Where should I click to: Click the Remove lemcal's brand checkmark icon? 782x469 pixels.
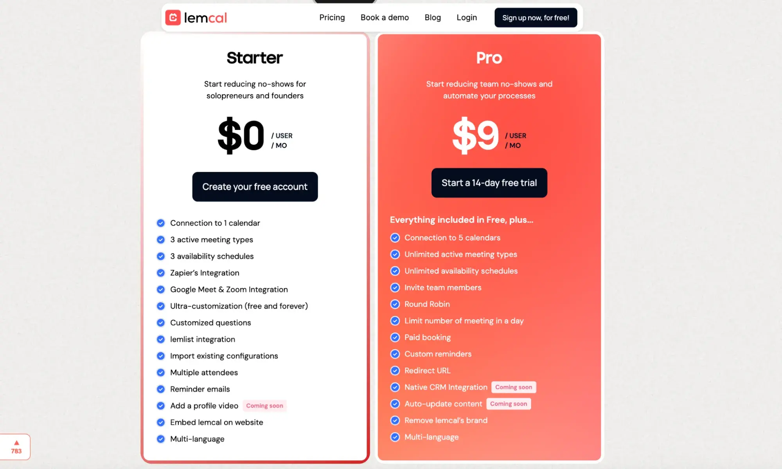pyautogui.click(x=394, y=420)
